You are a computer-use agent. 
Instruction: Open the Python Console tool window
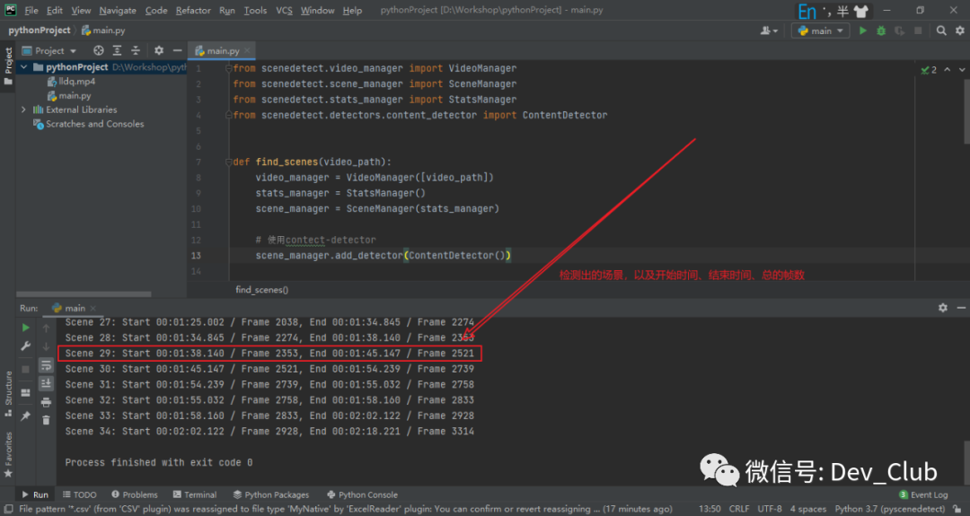362,495
